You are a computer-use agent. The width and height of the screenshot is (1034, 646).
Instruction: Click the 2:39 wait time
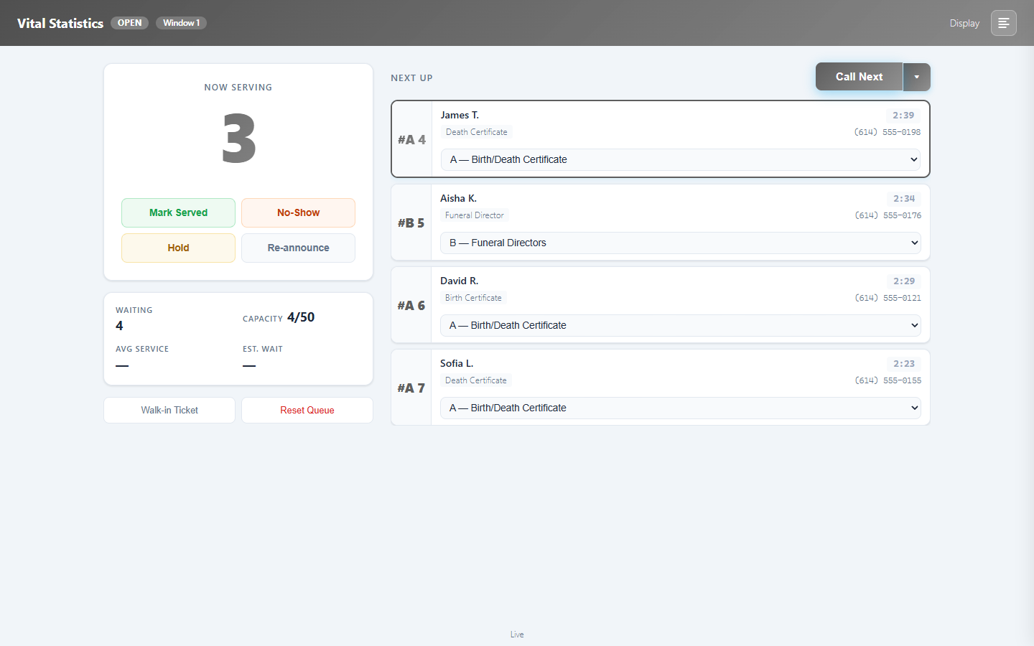903,116
